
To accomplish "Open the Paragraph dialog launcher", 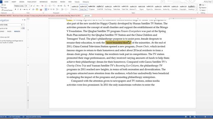I will pos(69,13).
